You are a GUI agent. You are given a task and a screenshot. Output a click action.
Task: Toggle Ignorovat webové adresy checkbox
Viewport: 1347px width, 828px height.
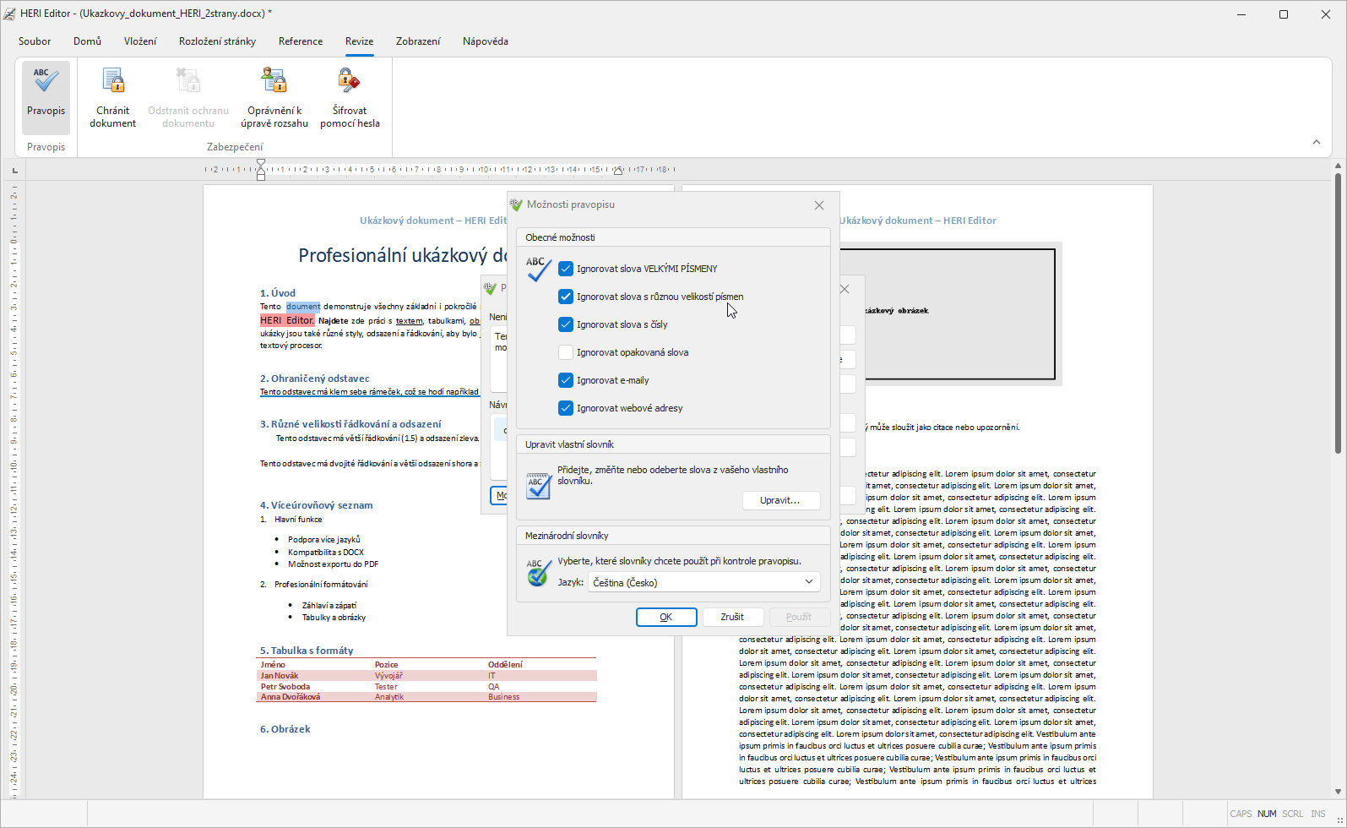566,408
